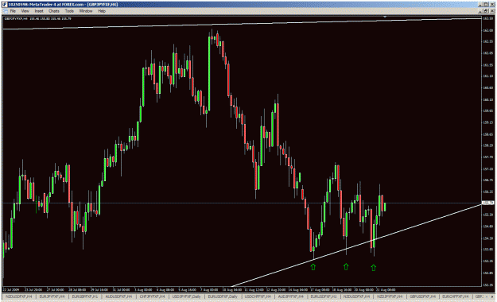
Task: Switch to the EURGBPFXF,H1 chart tab
Action: coord(84,296)
